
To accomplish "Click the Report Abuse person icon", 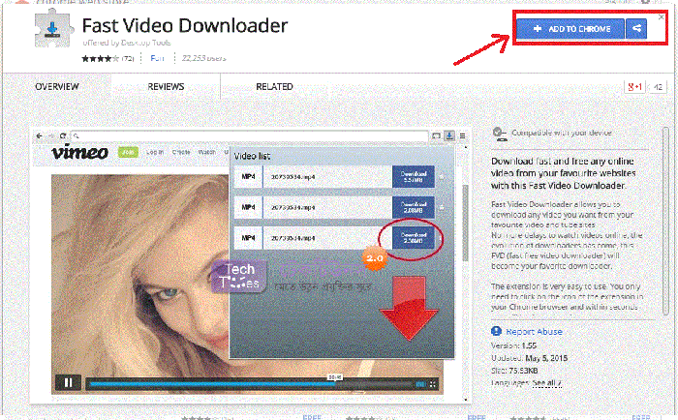I will pyautogui.click(x=496, y=331).
